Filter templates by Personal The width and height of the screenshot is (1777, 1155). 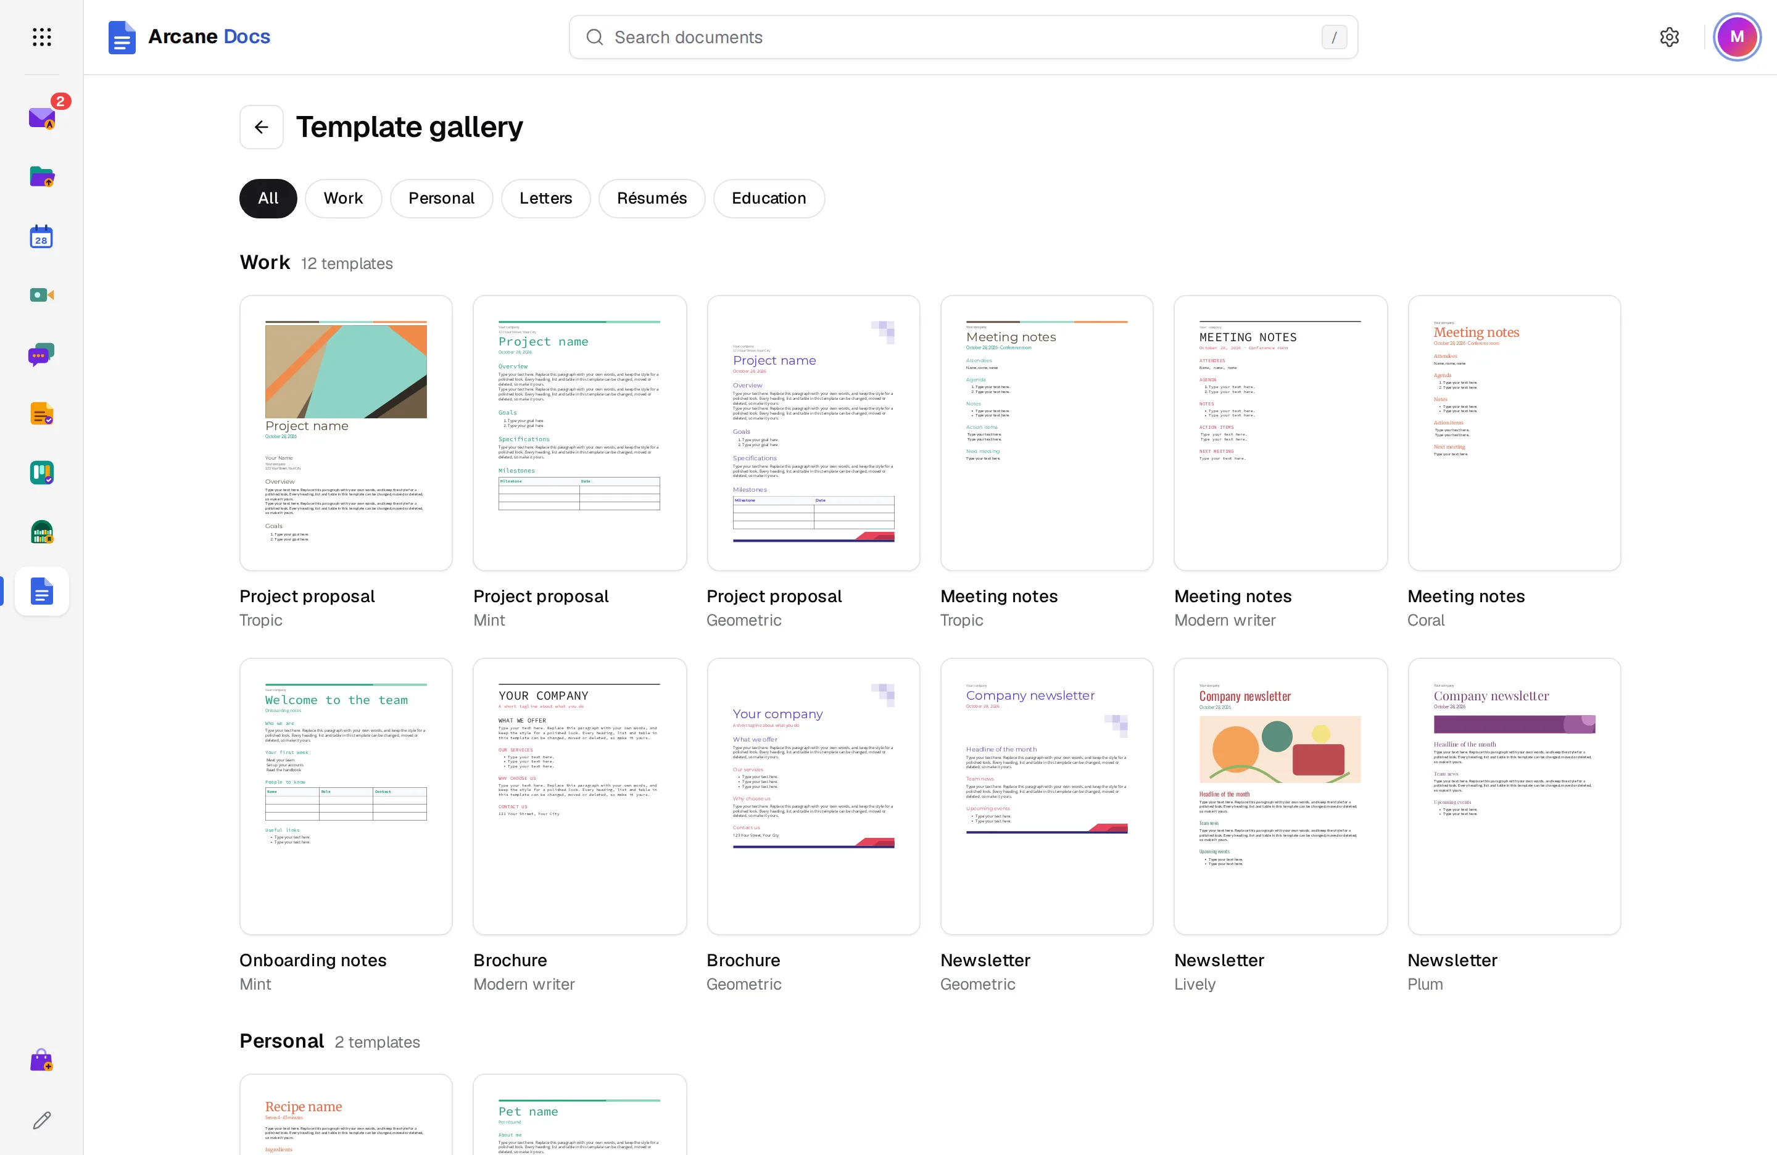[441, 199]
